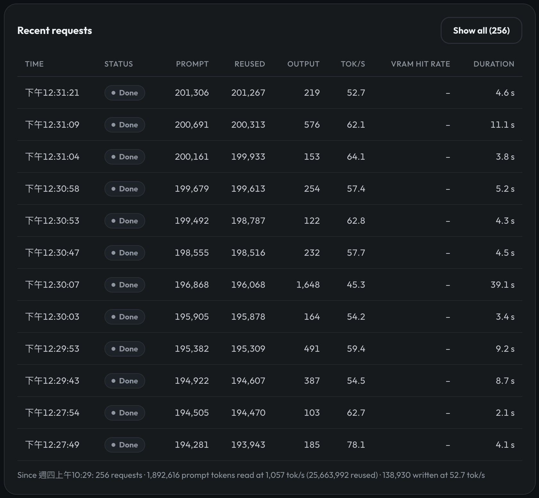Click the DURATION column header

pos(494,64)
